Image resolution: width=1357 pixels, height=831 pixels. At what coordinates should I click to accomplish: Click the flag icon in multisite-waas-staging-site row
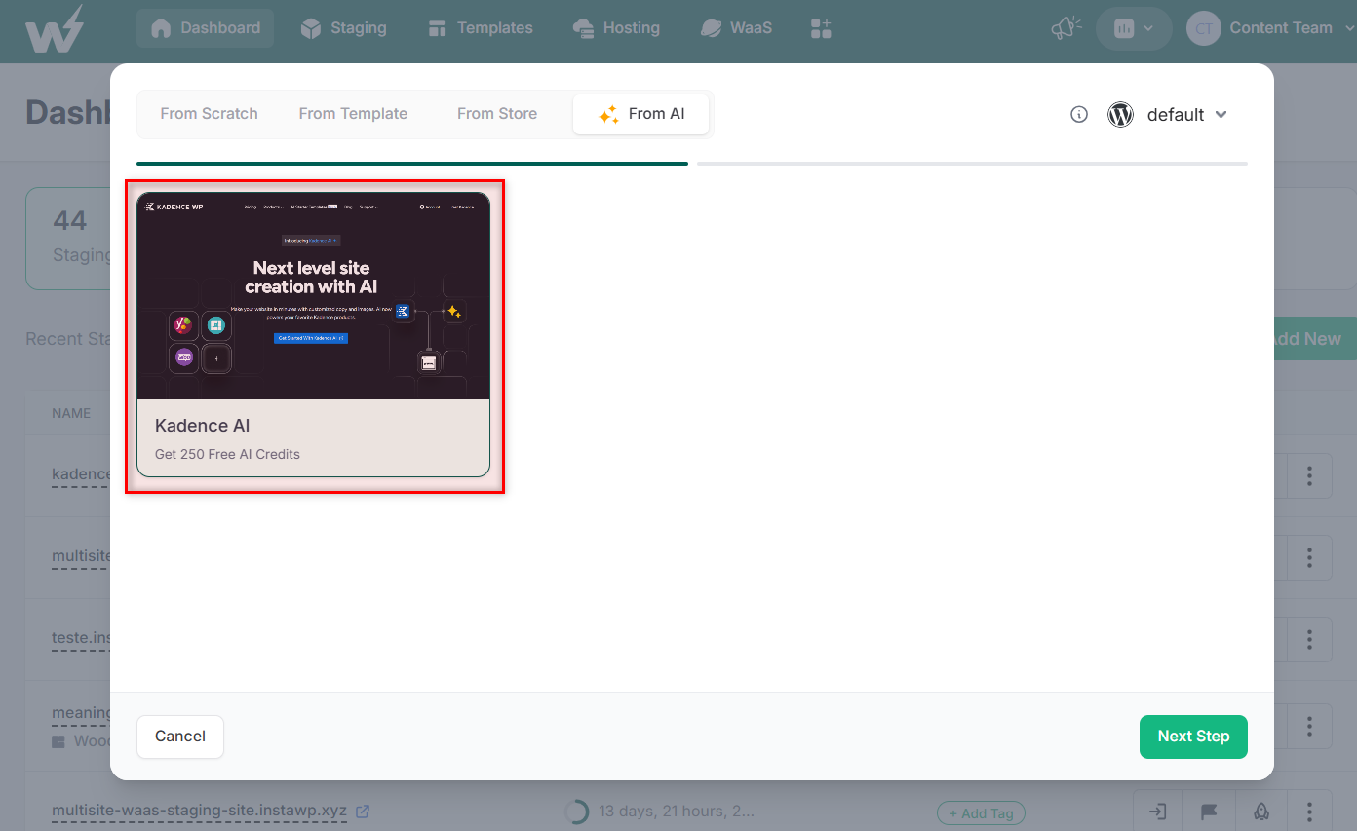pos(1210,811)
